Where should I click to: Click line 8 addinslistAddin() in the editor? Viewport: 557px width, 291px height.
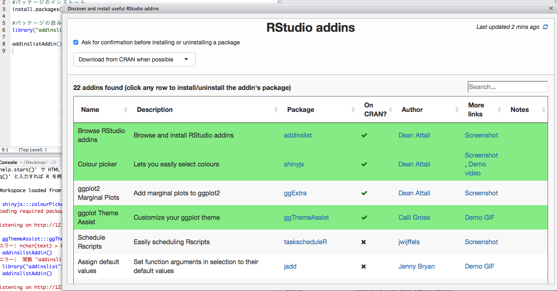(x=37, y=44)
